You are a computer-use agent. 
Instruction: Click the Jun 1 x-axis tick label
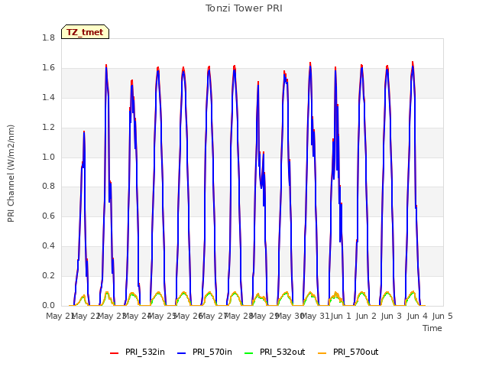[x=341, y=316]
